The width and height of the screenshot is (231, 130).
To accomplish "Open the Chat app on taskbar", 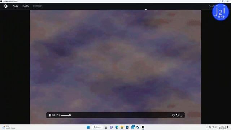I will 111,127.
